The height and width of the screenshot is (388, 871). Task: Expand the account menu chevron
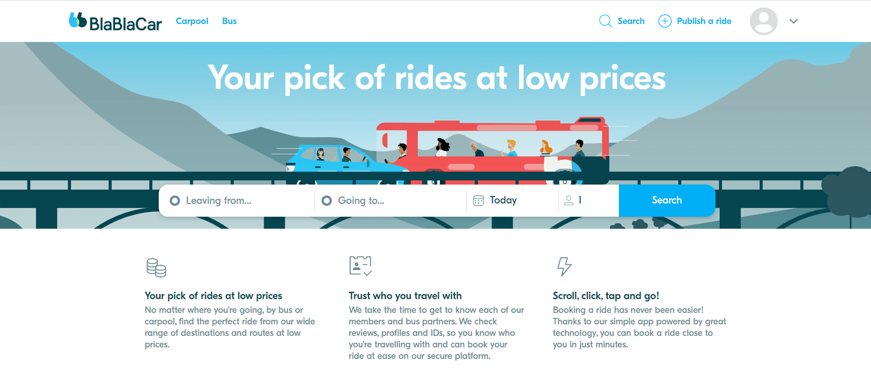click(x=794, y=21)
